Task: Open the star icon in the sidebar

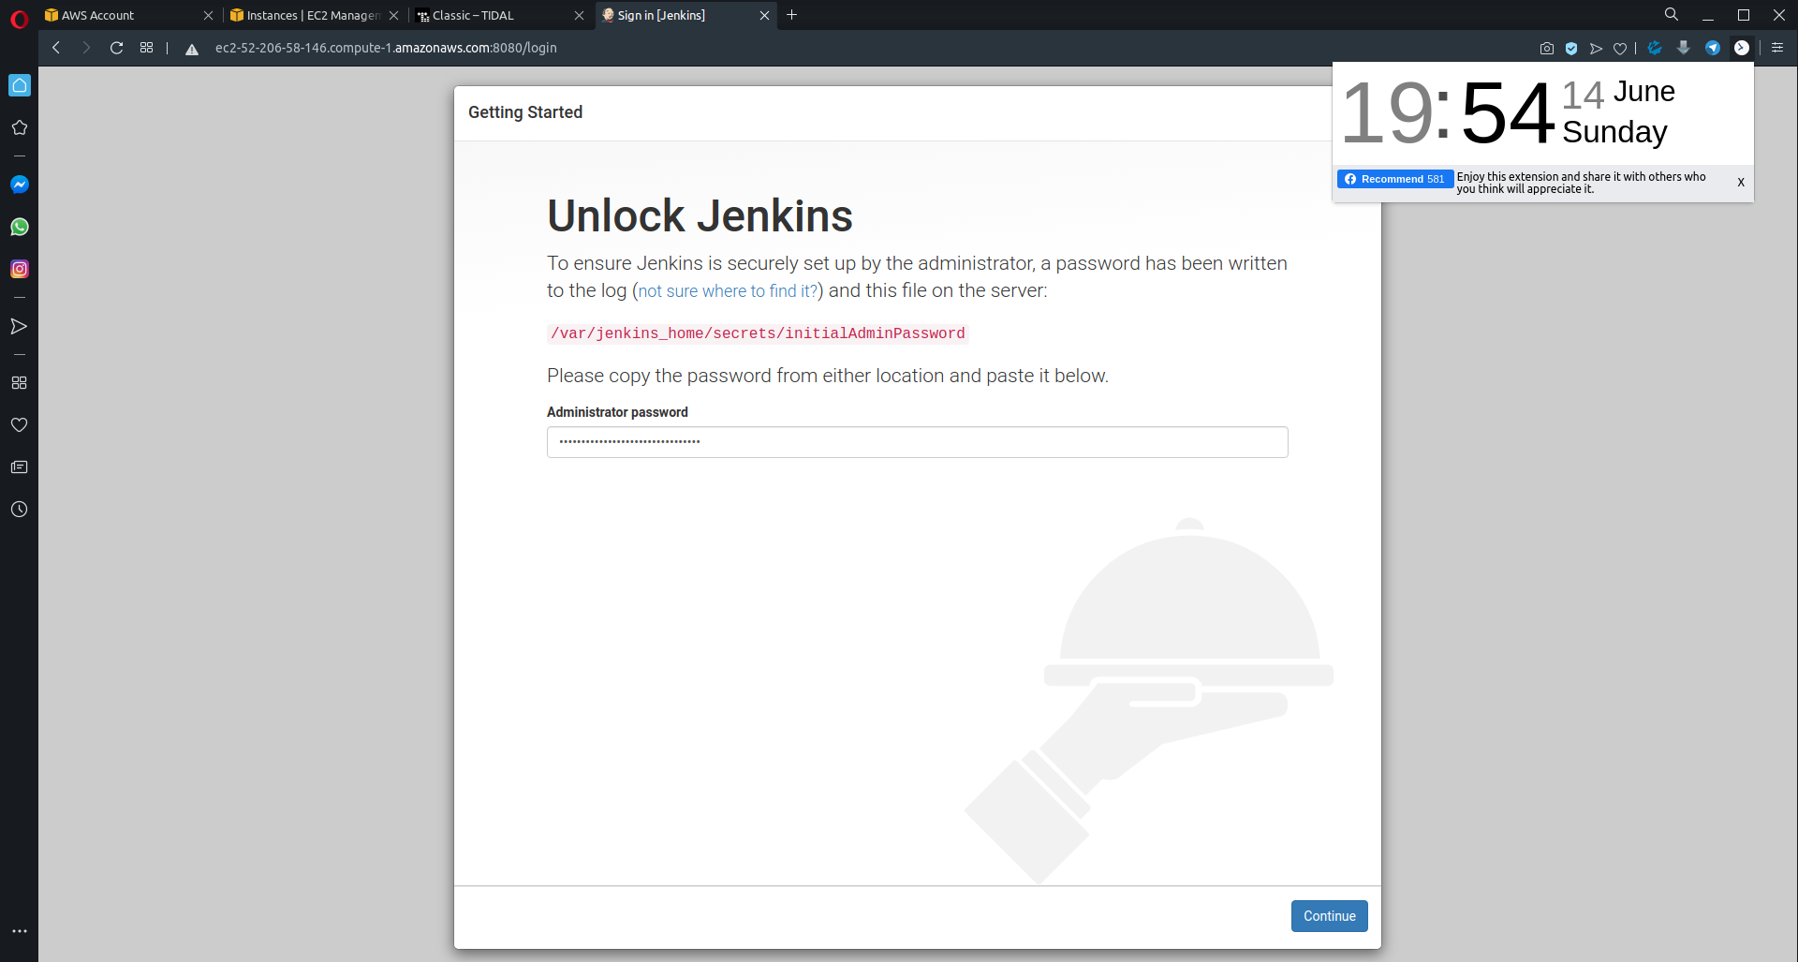Action: click(20, 127)
